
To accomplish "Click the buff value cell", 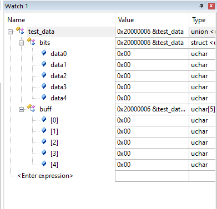I will coord(152,109).
